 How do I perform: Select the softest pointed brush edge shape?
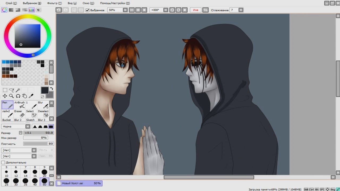coord(35,127)
